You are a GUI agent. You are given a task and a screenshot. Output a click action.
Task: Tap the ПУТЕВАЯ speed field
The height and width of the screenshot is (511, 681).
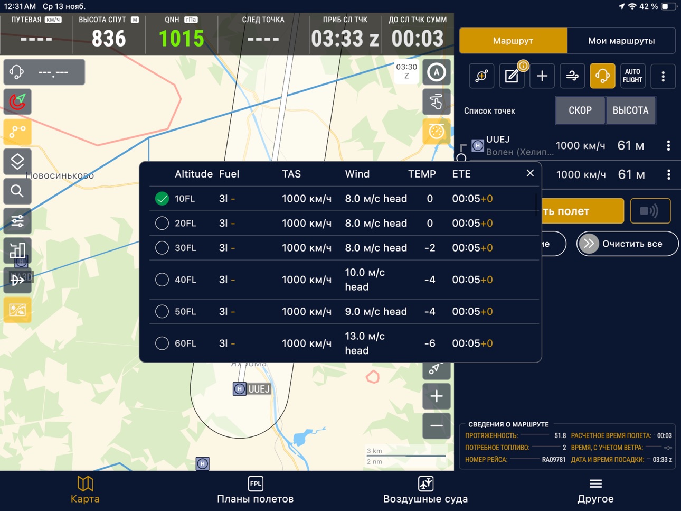(36, 34)
